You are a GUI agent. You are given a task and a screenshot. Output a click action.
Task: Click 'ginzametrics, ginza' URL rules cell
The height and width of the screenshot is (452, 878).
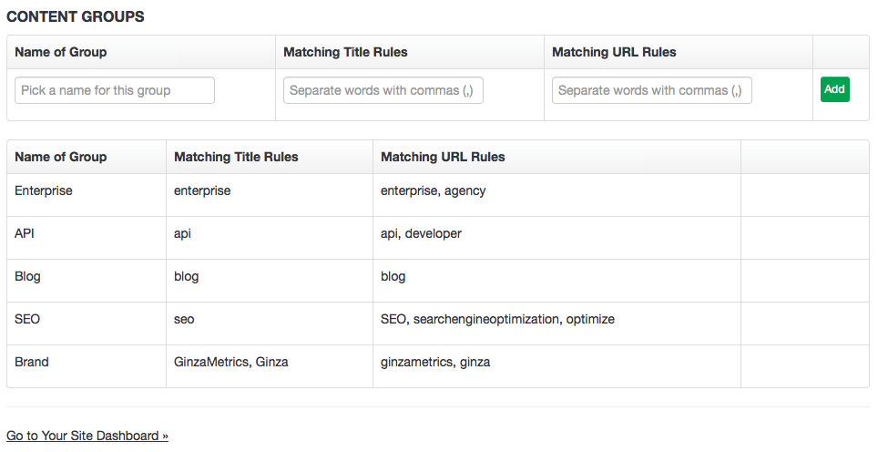(557, 366)
